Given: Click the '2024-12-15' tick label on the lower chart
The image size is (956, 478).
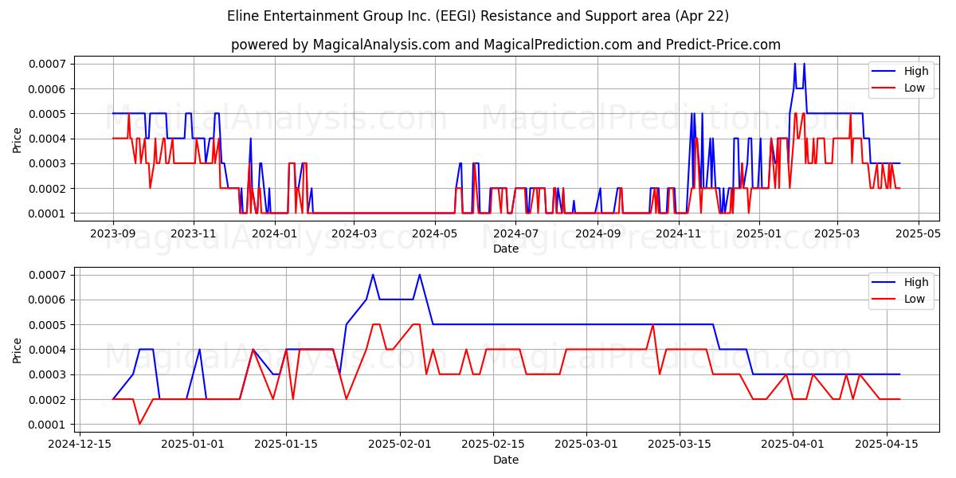Looking at the screenshot, I should pyautogui.click(x=79, y=445).
